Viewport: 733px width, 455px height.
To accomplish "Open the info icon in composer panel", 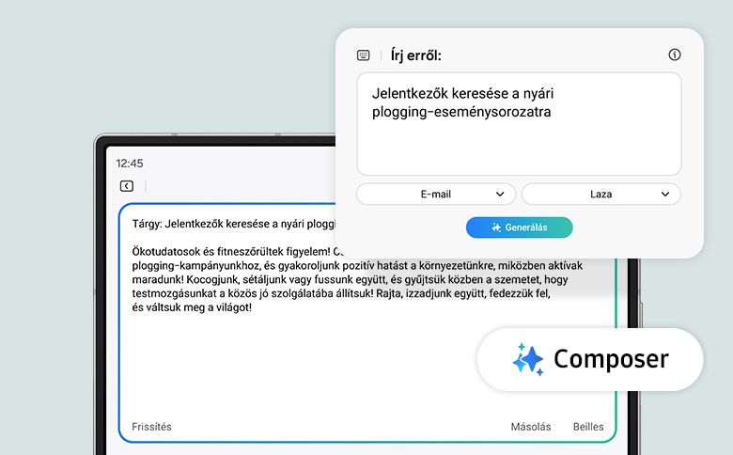I will (674, 55).
